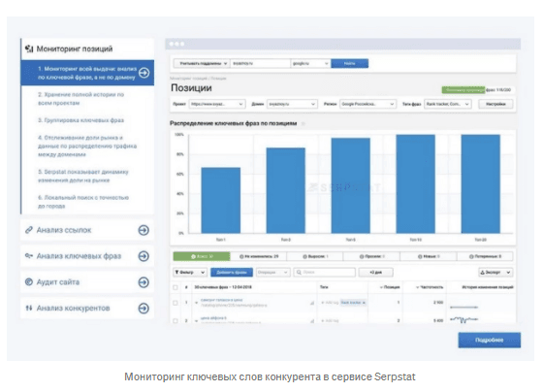Click the link chain icon beside Анализ ссылок
The height and width of the screenshot is (392, 543).
point(29,230)
